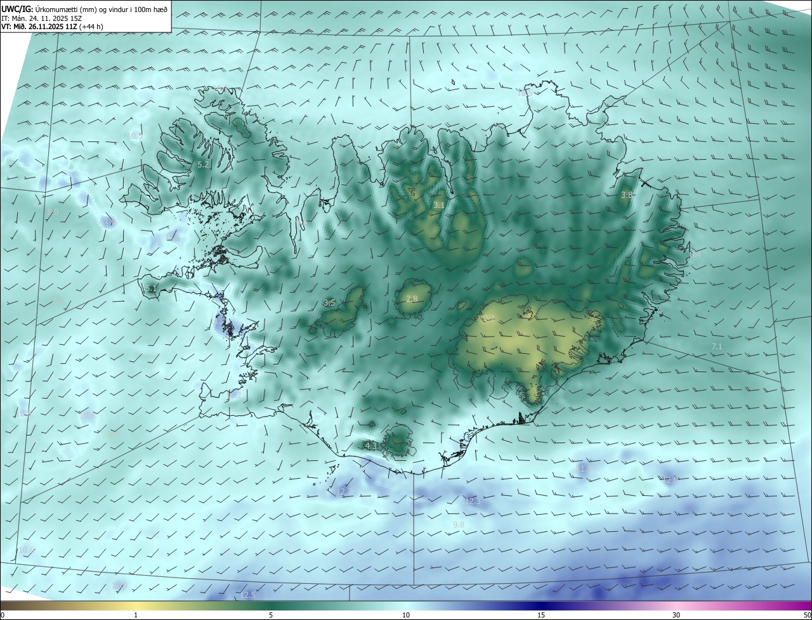Click the 10.5 value northwest of the Westfjords
The image size is (812, 620).
pos(134,136)
